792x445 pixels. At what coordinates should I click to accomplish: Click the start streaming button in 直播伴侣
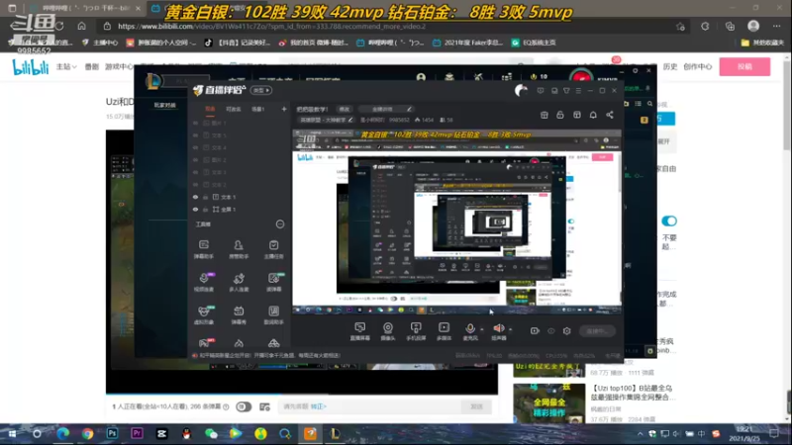pyautogui.click(x=597, y=331)
